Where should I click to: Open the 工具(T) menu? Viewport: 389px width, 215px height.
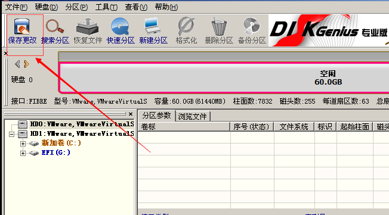(x=106, y=7)
